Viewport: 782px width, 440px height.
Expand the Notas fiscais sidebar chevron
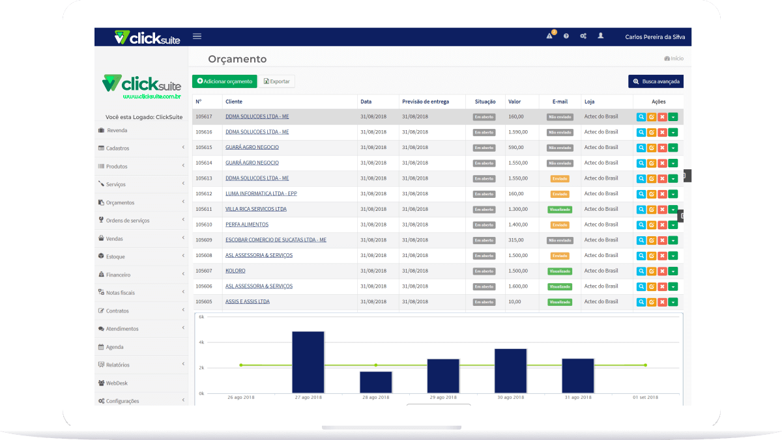183,292
